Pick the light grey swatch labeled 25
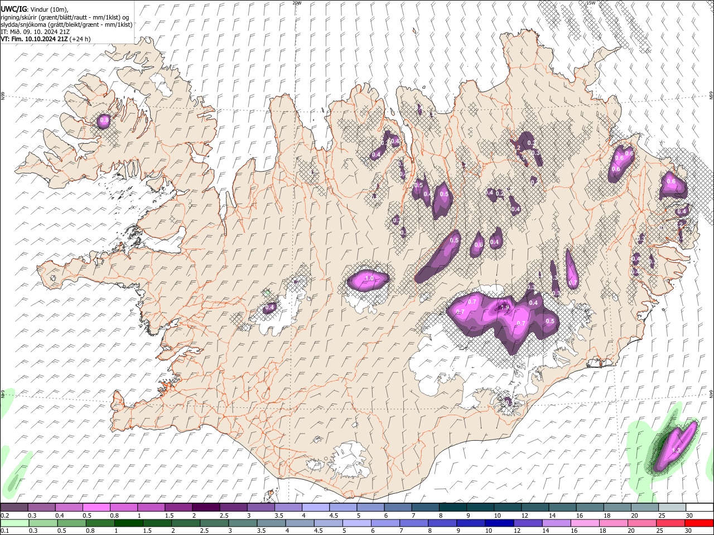The image size is (714, 535). pyautogui.click(x=672, y=507)
